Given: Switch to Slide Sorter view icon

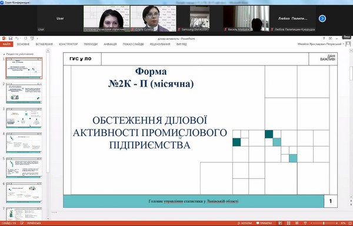Looking at the screenshot, I should point(289,223).
